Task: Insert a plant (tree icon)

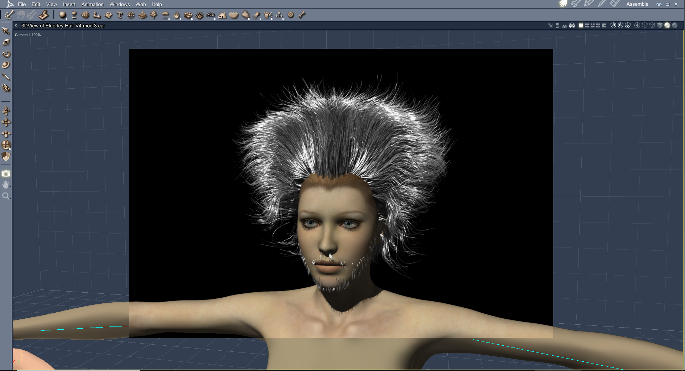Action: click(154, 15)
